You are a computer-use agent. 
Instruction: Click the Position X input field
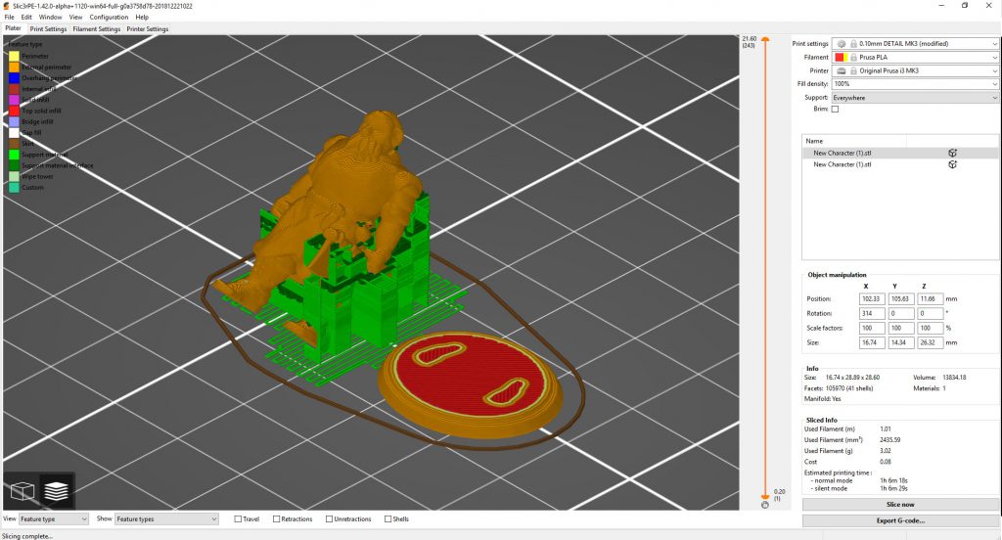pyautogui.click(x=872, y=299)
